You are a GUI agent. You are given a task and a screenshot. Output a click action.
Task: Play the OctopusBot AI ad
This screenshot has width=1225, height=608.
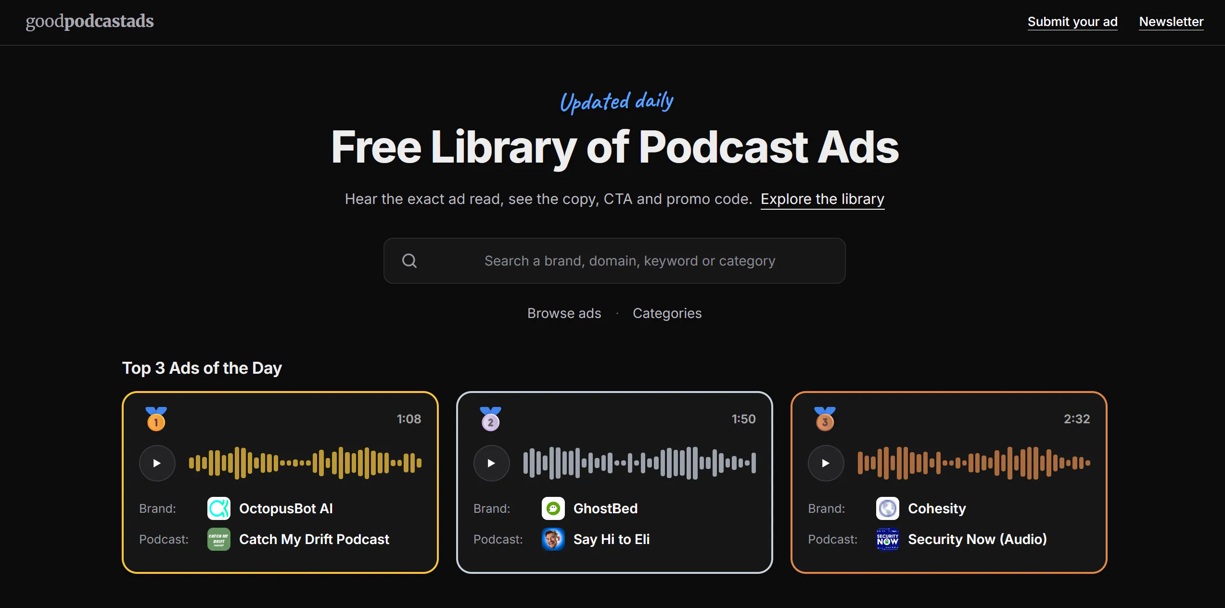point(157,463)
